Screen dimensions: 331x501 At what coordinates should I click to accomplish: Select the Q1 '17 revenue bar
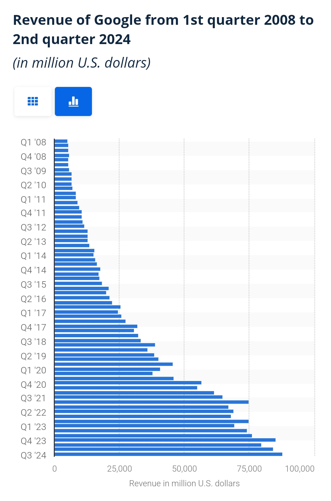pyautogui.click(x=86, y=312)
